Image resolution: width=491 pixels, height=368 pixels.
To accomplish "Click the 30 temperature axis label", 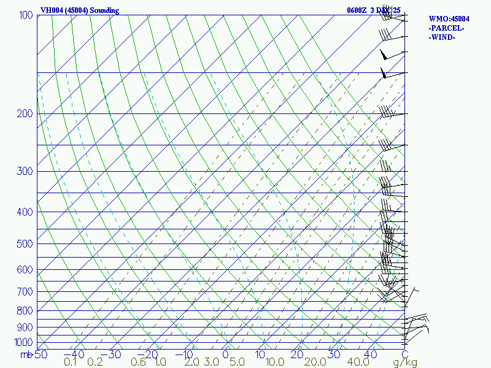I will (334, 355).
